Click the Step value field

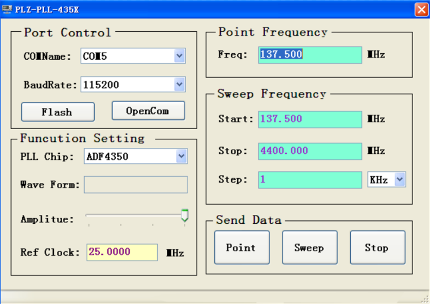[x=310, y=179]
